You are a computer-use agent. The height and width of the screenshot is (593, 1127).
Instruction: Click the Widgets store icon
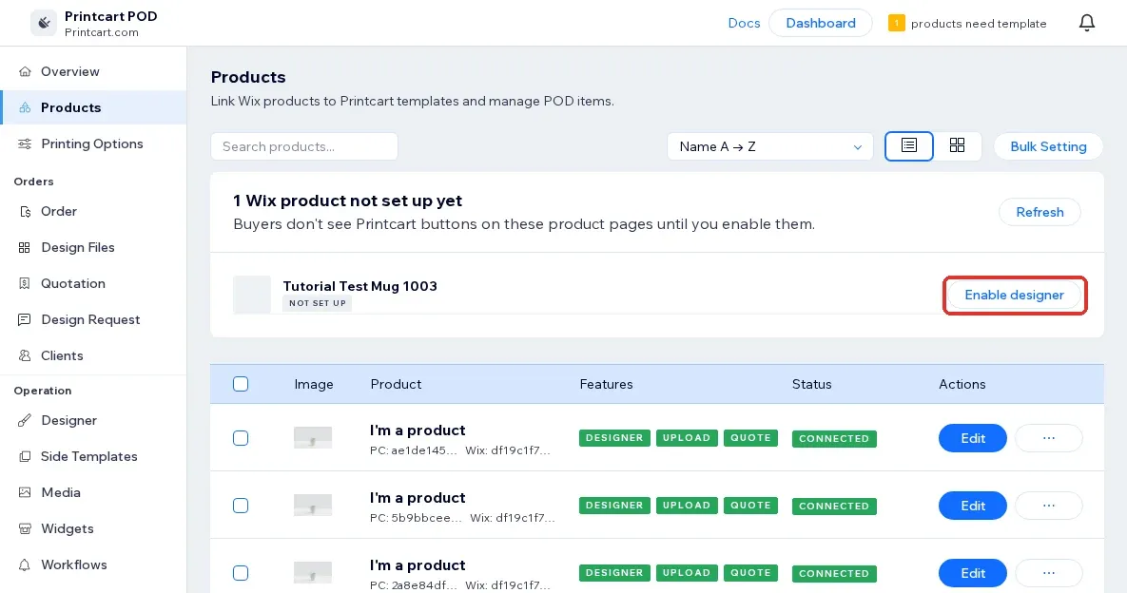[x=25, y=528]
